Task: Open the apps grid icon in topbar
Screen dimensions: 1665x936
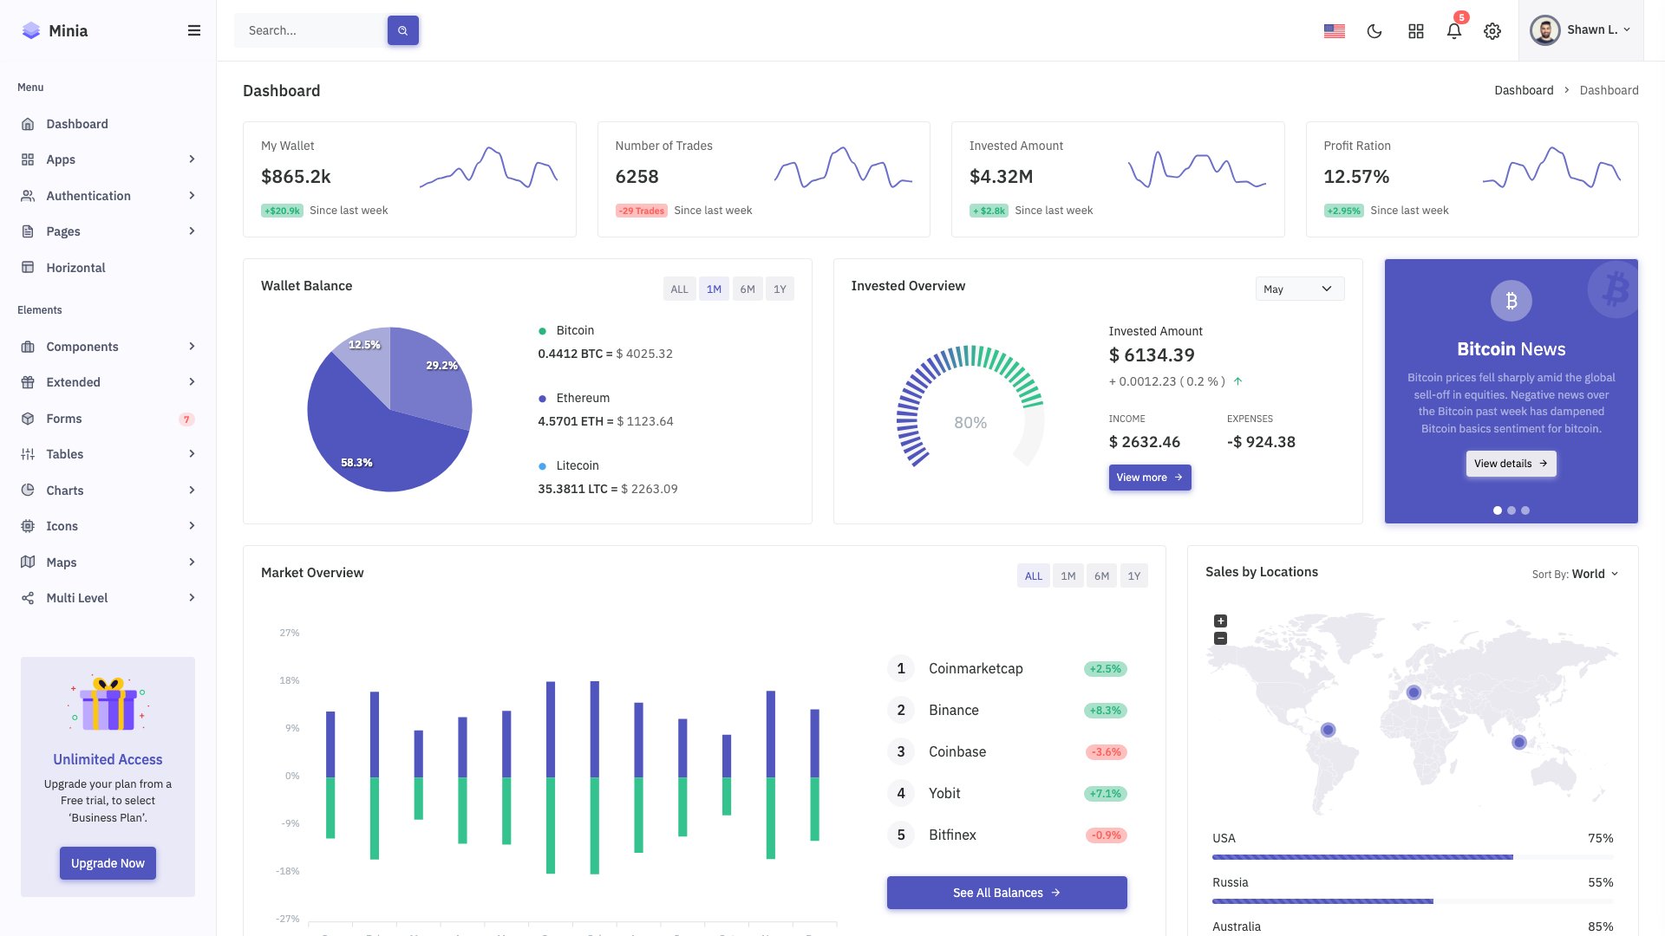Action: point(1415,30)
